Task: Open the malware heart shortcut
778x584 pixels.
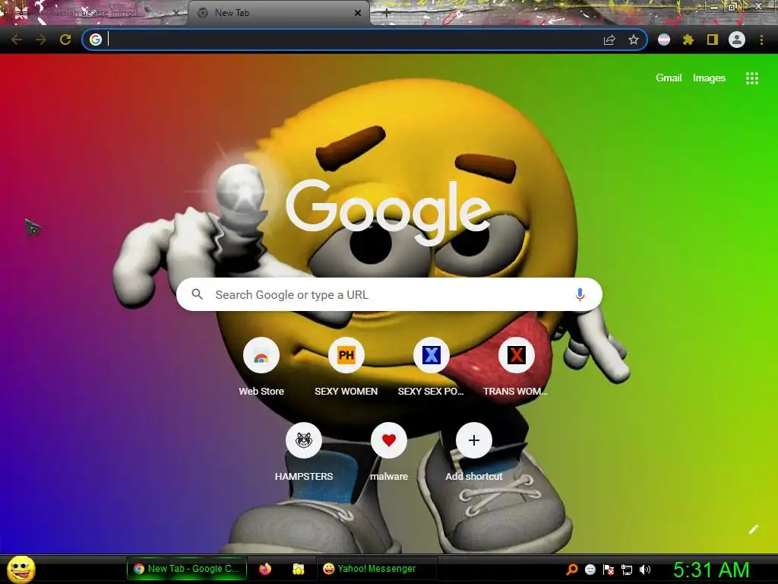Action: pyautogui.click(x=389, y=452)
